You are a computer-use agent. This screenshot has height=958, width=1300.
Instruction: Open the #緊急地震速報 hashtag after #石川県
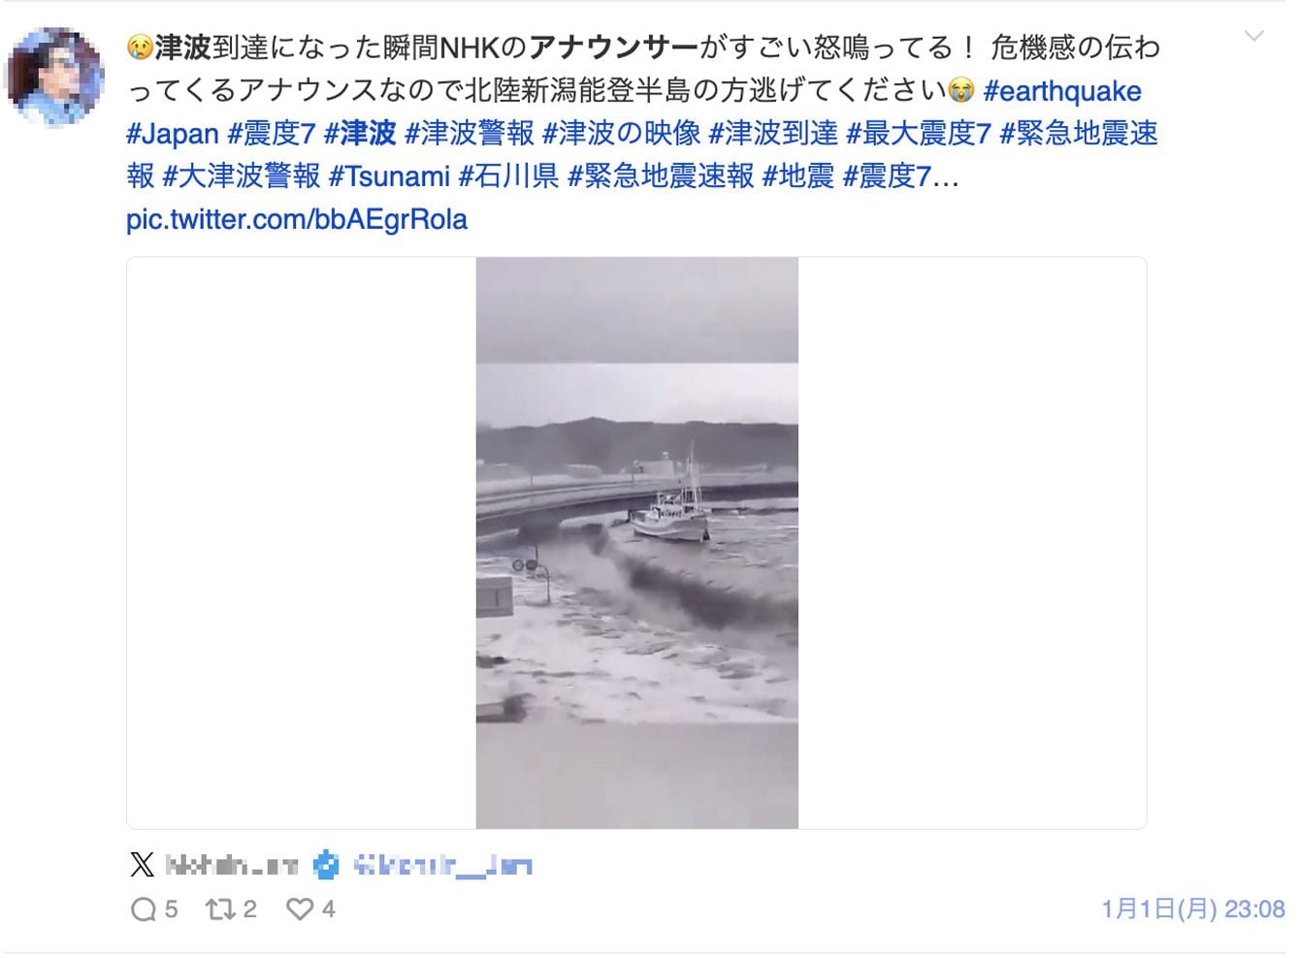pos(661,176)
